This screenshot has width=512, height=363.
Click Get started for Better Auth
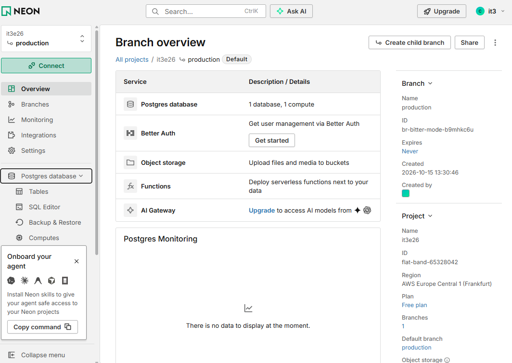[272, 140]
